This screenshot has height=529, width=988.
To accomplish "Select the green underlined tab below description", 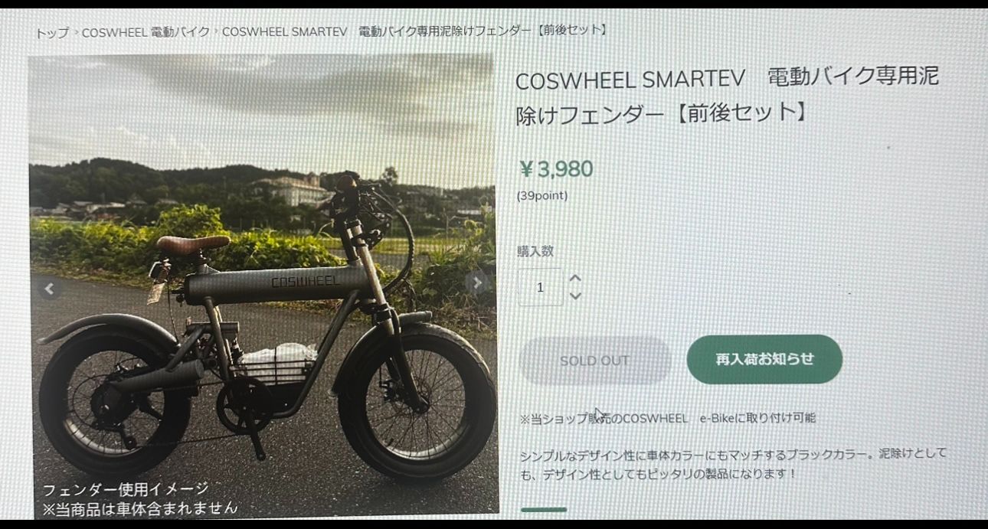I will (x=544, y=509).
